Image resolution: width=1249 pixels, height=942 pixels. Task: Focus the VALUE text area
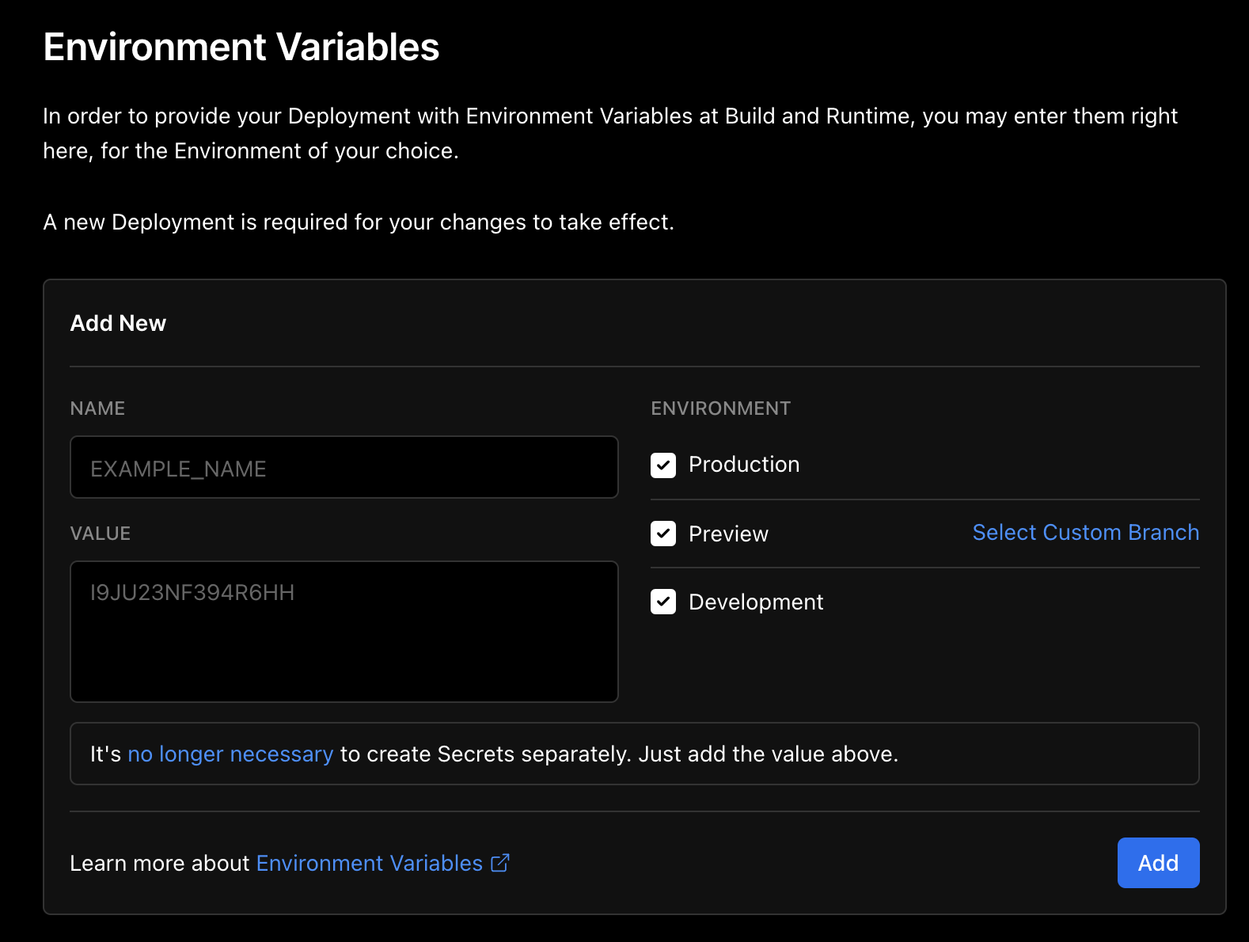pos(344,632)
